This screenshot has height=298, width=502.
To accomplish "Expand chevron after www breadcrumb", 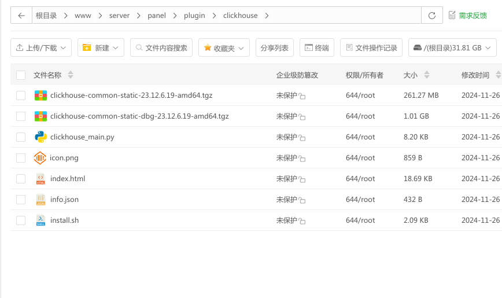I will [100, 16].
